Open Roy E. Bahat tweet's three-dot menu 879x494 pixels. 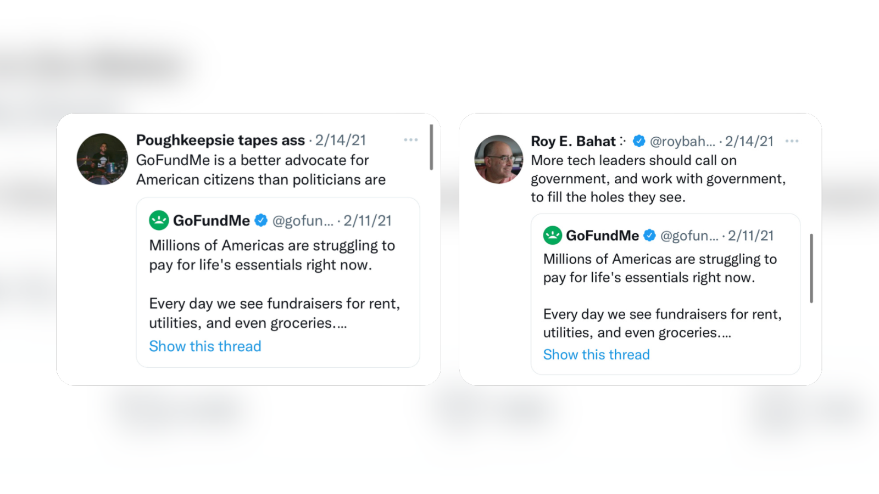792,141
